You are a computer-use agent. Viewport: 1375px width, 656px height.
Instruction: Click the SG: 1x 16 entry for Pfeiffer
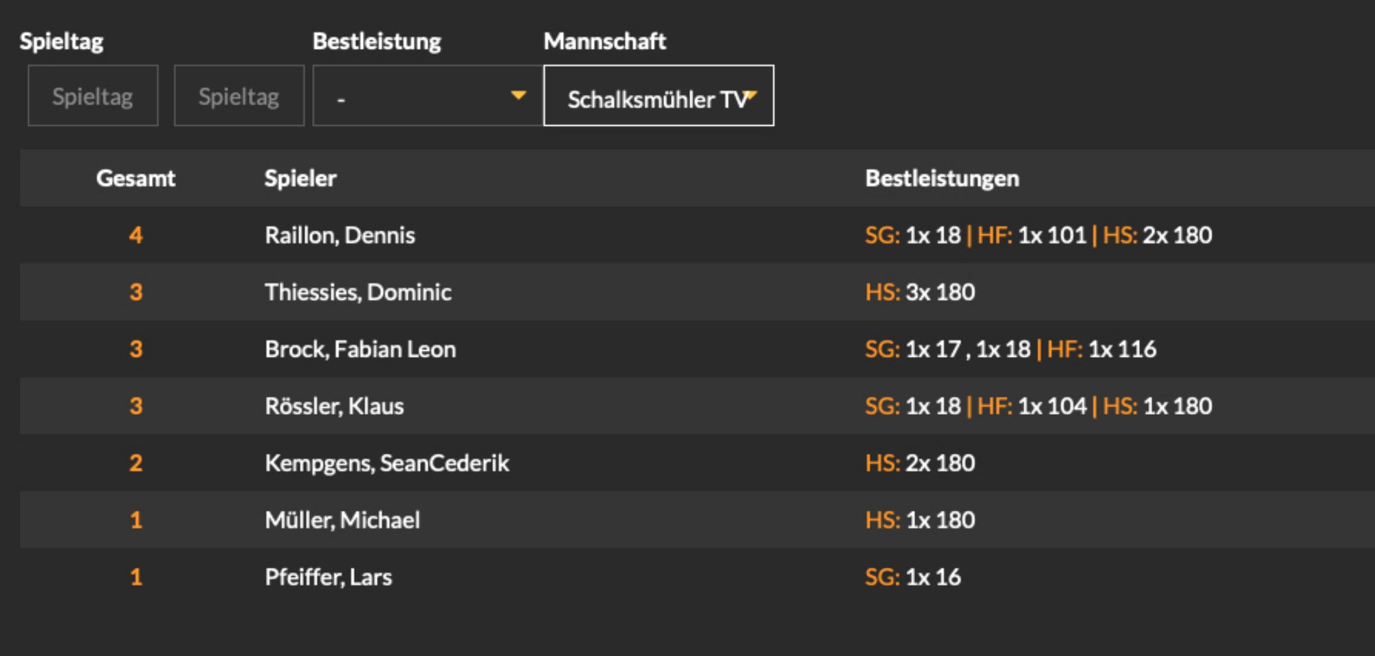913,577
